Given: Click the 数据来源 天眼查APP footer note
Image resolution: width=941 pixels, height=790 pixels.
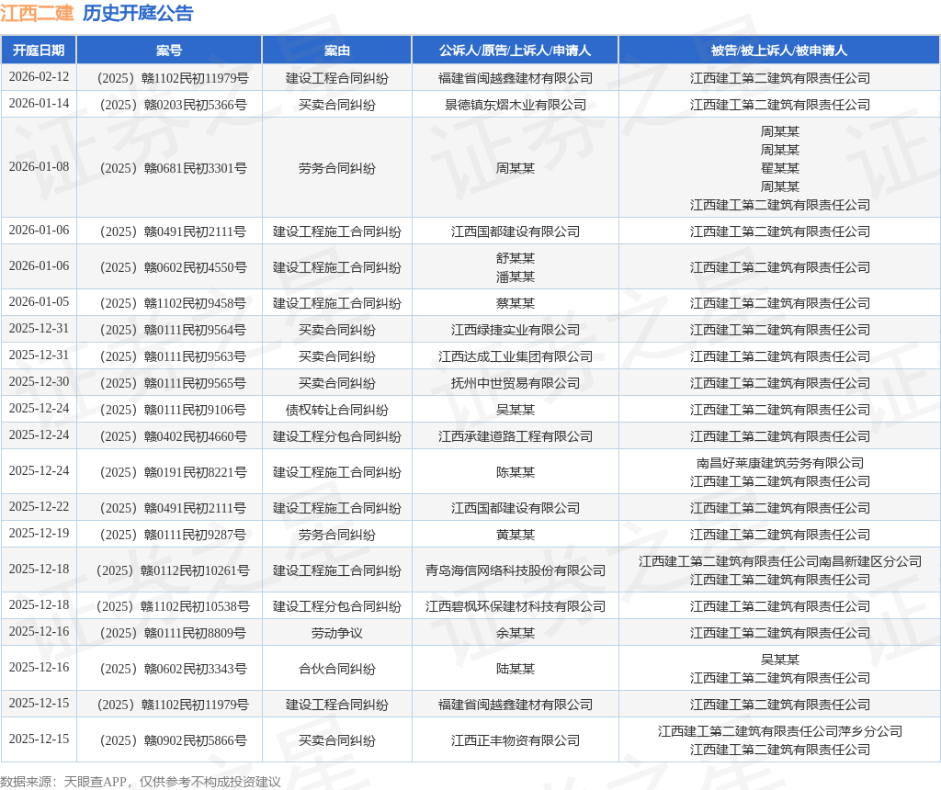Looking at the screenshot, I should (141, 782).
